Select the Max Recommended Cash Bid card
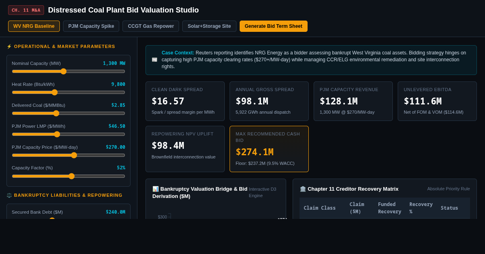The height and width of the screenshot is (254, 485). pyautogui.click(x=269, y=149)
